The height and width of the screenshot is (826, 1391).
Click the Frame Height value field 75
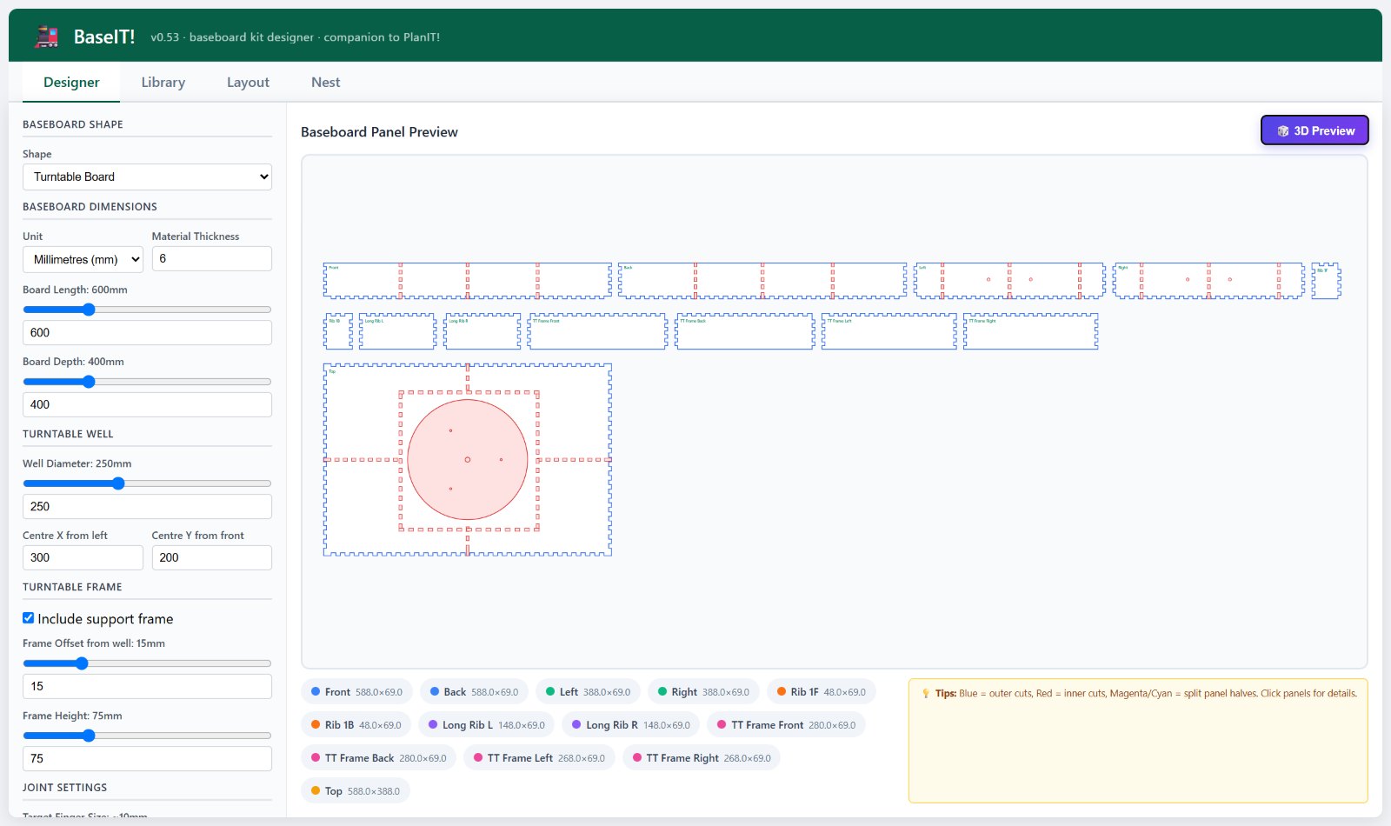coord(147,758)
